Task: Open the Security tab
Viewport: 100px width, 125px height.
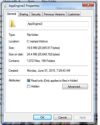Action: click(36, 14)
